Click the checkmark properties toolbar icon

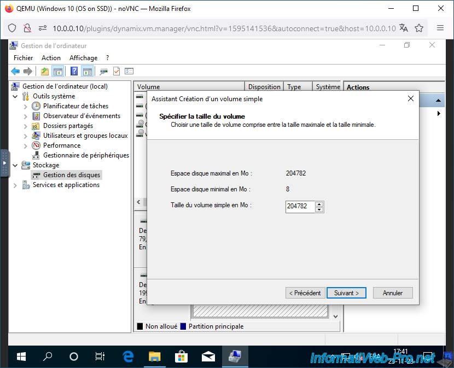117,71
